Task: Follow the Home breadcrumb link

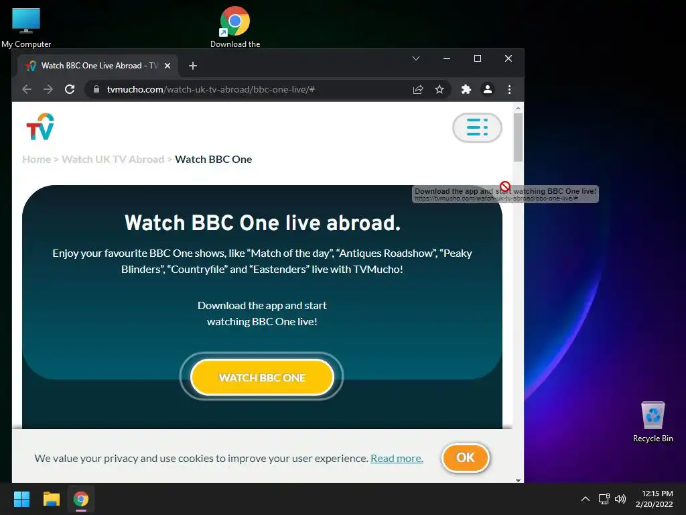Action: point(36,160)
